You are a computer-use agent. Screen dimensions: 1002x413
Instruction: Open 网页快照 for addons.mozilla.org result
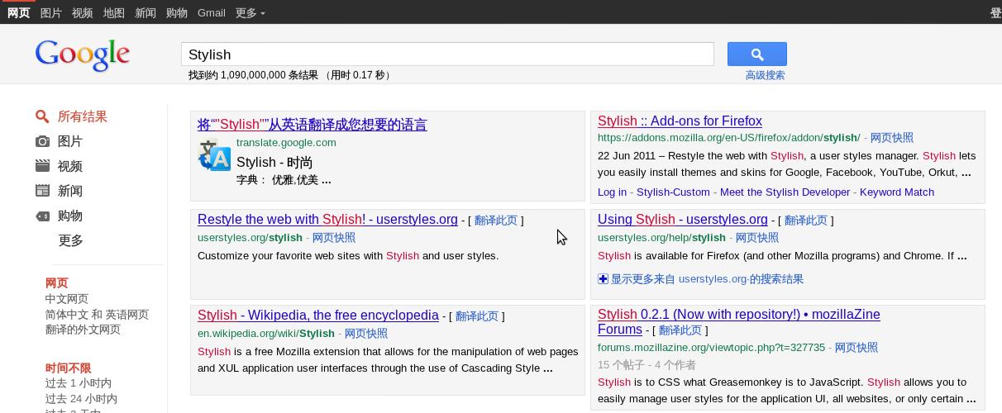892,138
